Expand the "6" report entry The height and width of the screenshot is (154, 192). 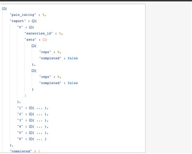point(31,139)
